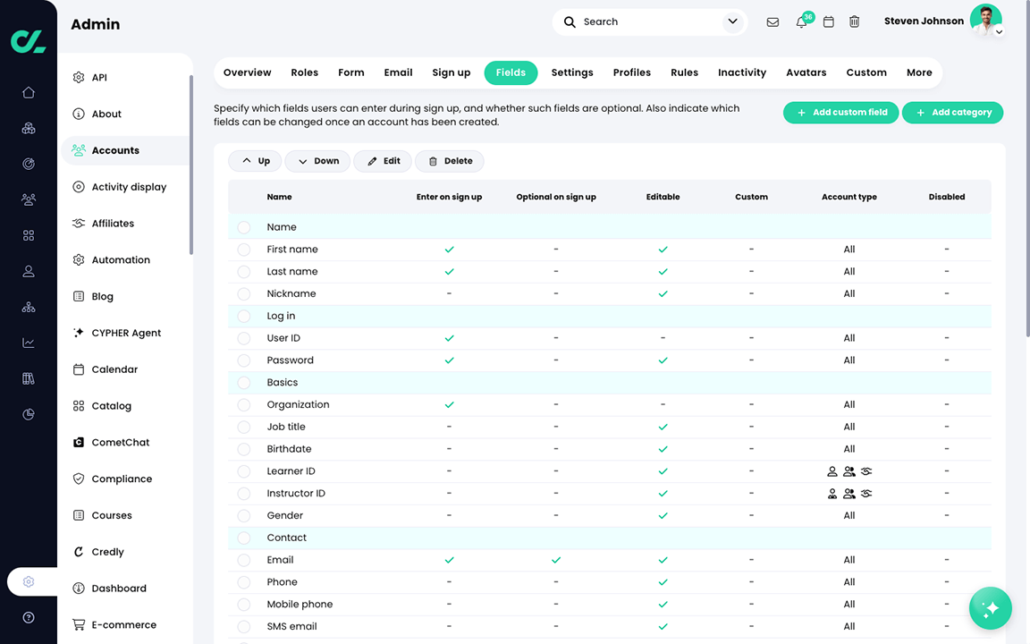
Task: Switch to the Settings tab
Action: tap(571, 72)
